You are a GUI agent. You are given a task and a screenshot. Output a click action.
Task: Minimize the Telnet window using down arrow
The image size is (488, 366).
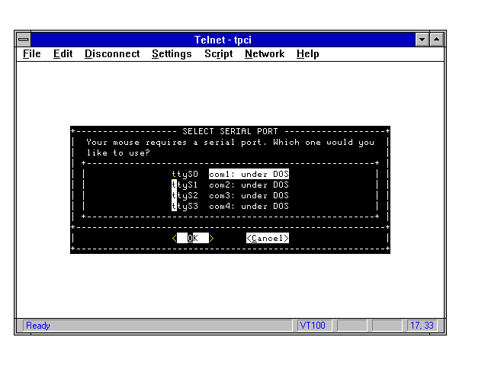click(422, 39)
